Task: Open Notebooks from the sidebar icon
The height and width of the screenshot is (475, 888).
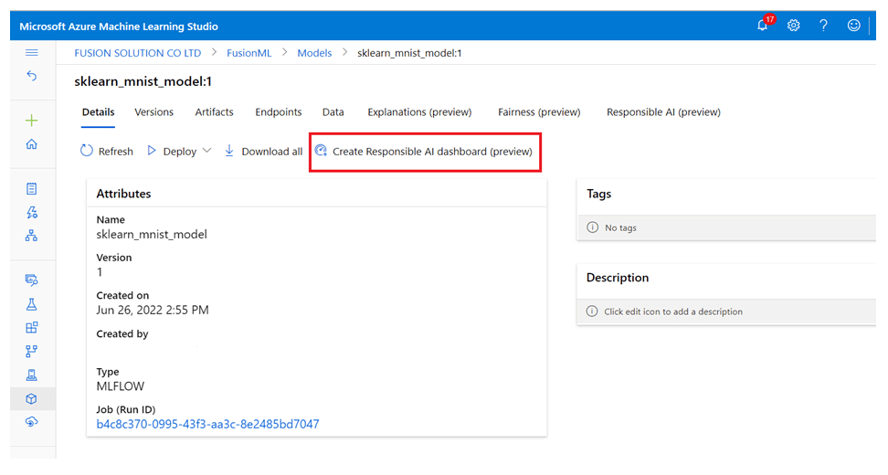Action: tap(32, 188)
